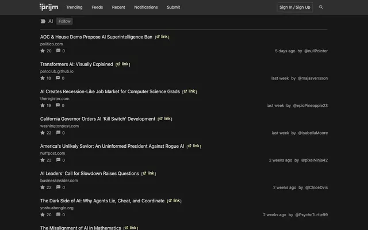Open comments on Transformers AI post
This screenshot has width=368, height=230.
[57, 78]
